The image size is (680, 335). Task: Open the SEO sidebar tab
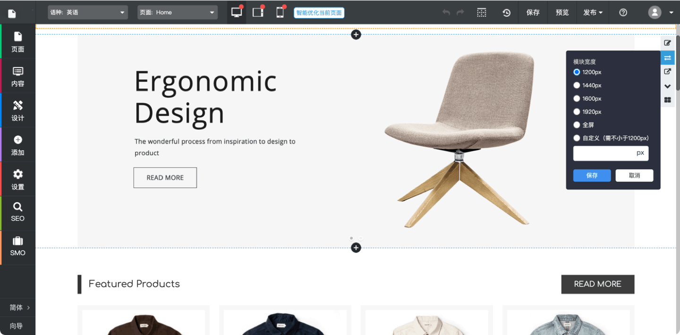tap(18, 212)
